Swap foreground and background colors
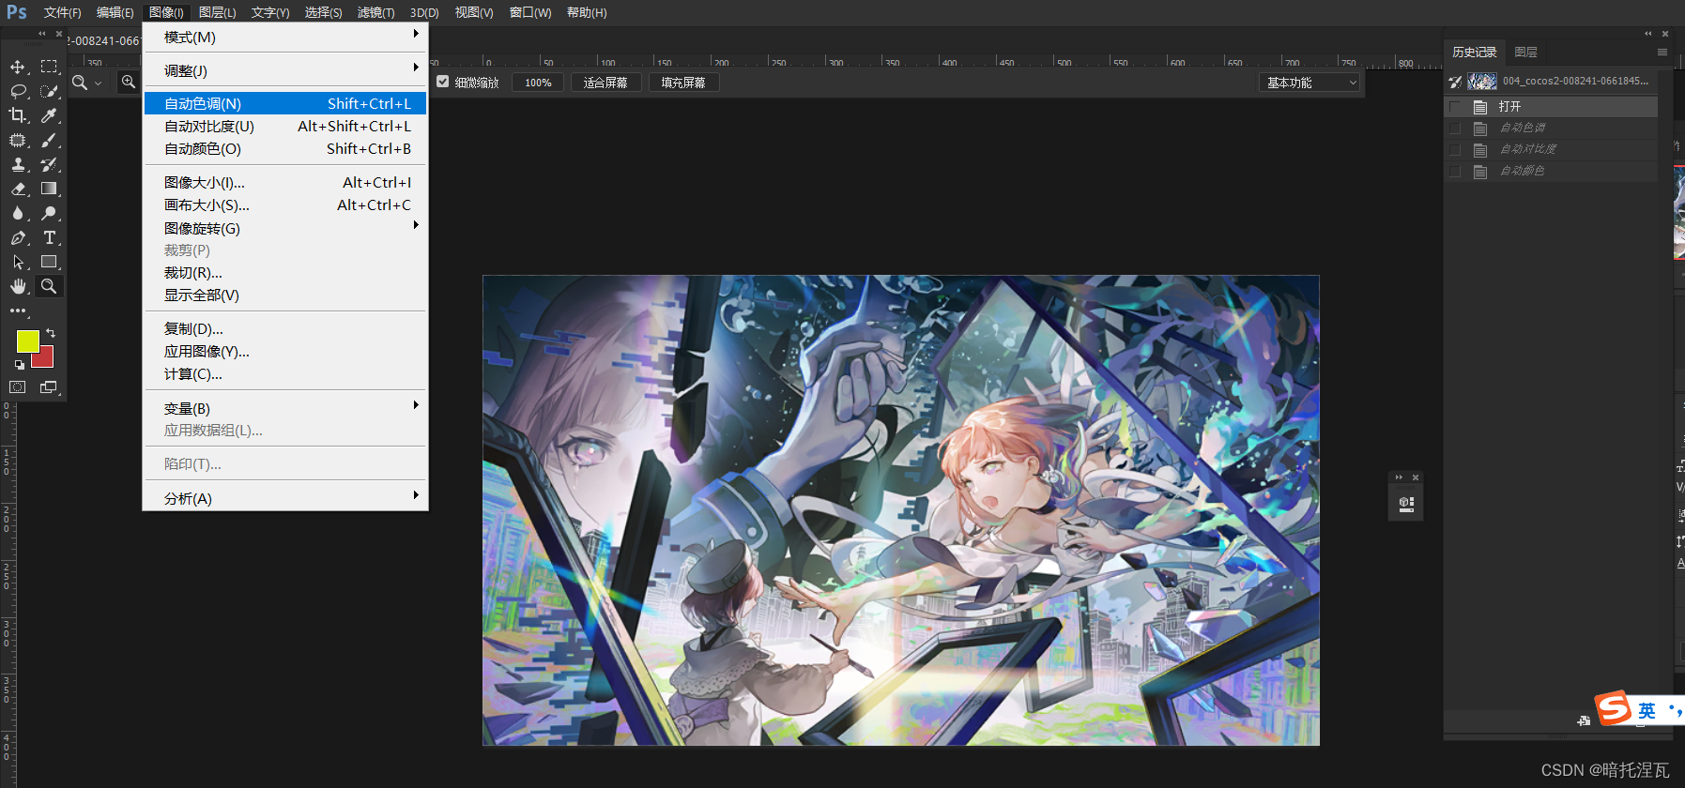 [51, 333]
